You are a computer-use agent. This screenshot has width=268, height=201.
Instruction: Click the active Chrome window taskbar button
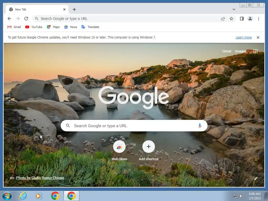pyautogui.click(x=71, y=196)
